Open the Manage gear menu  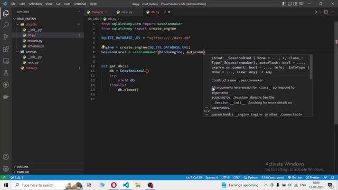click(6, 168)
